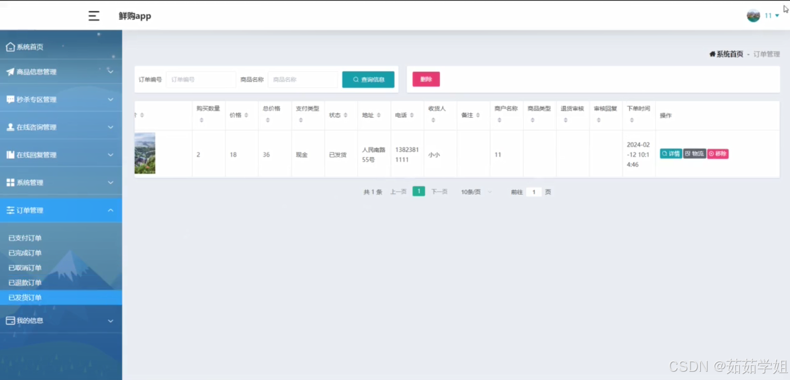The height and width of the screenshot is (380, 790).
Task: Sort by the 下单时间 column
Action: pyautogui.click(x=632, y=120)
